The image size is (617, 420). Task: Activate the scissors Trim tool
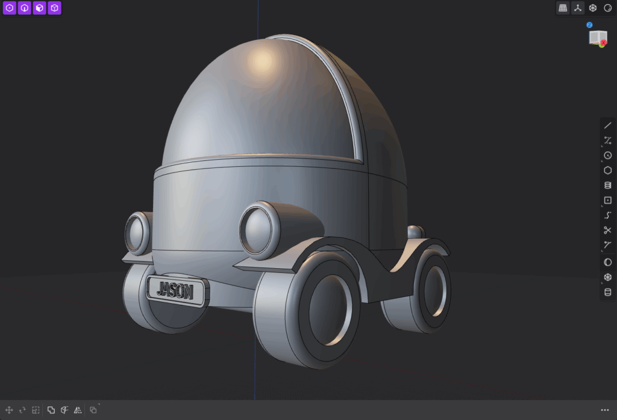tap(607, 230)
